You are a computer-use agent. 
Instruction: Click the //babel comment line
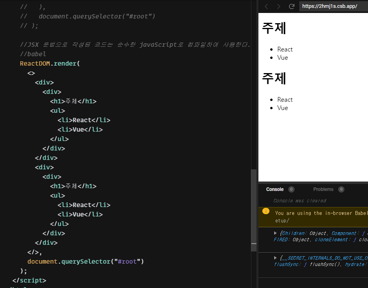pos(33,54)
